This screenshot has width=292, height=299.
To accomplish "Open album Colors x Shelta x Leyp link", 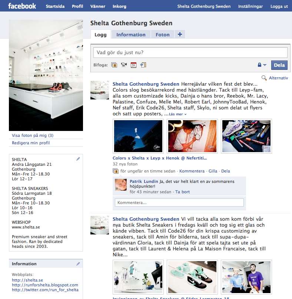I will (160, 158).
